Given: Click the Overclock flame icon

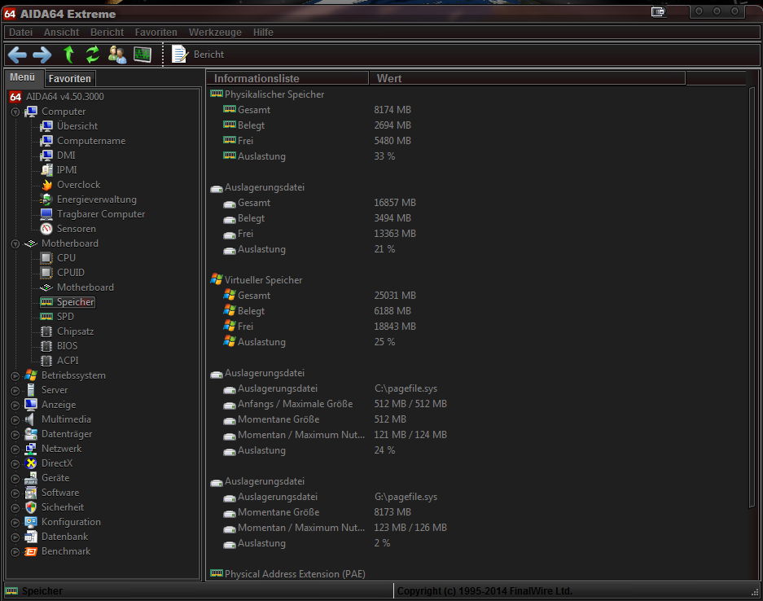Looking at the screenshot, I should pos(46,185).
